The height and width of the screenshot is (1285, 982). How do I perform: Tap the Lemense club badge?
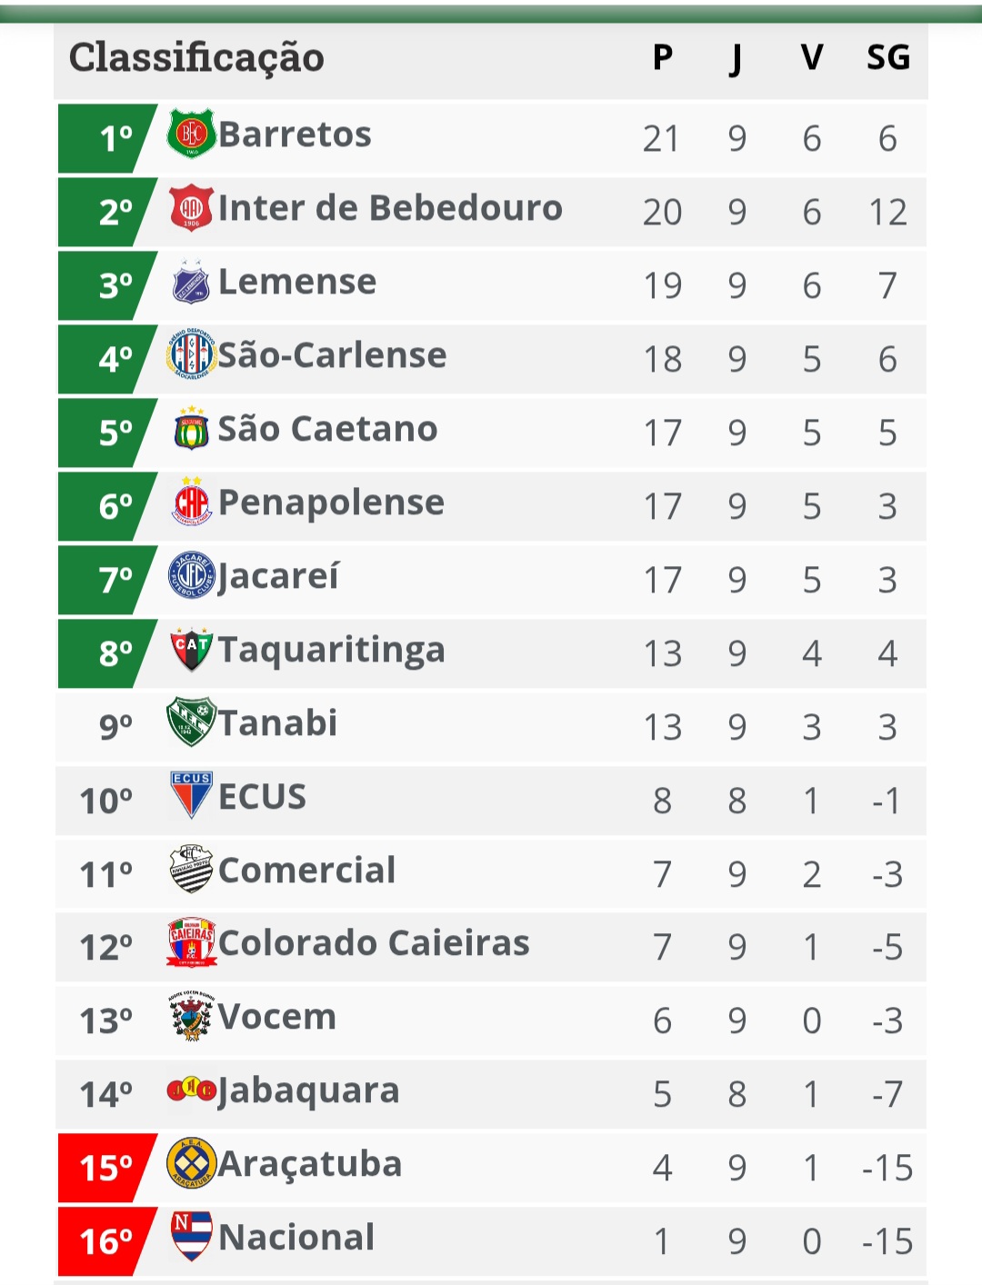(x=191, y=282)
